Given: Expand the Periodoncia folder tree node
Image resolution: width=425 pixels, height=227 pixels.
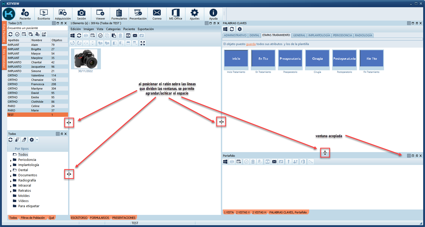Looking at the screenshot, I should coord(11,160).
